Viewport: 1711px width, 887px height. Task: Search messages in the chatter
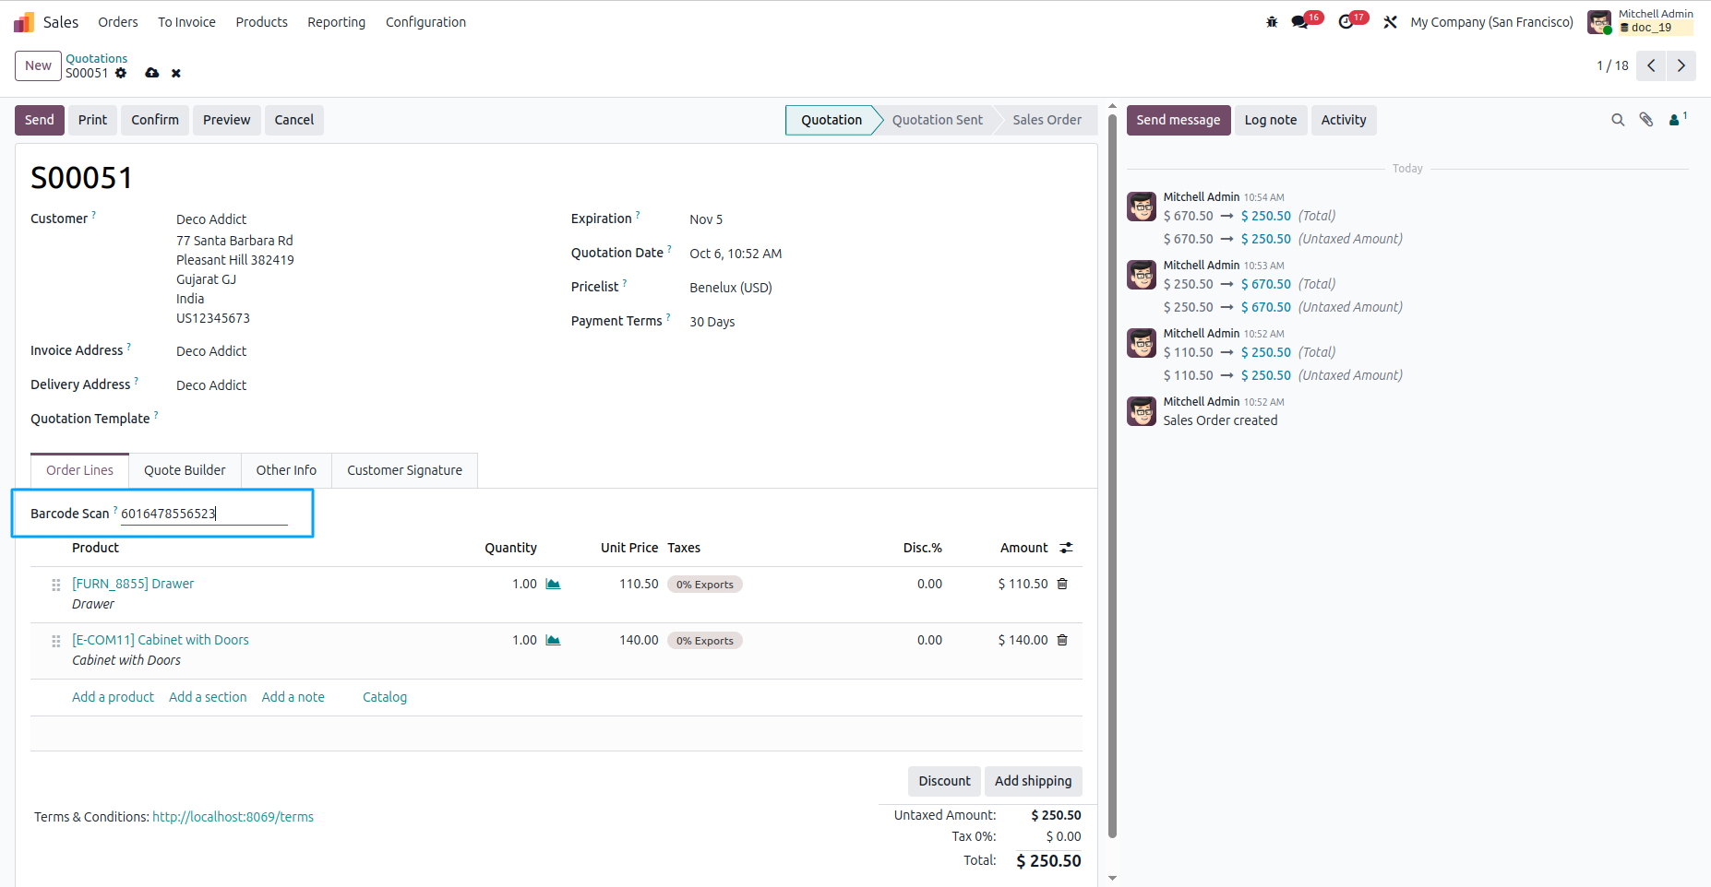[x=1618, y=120]
